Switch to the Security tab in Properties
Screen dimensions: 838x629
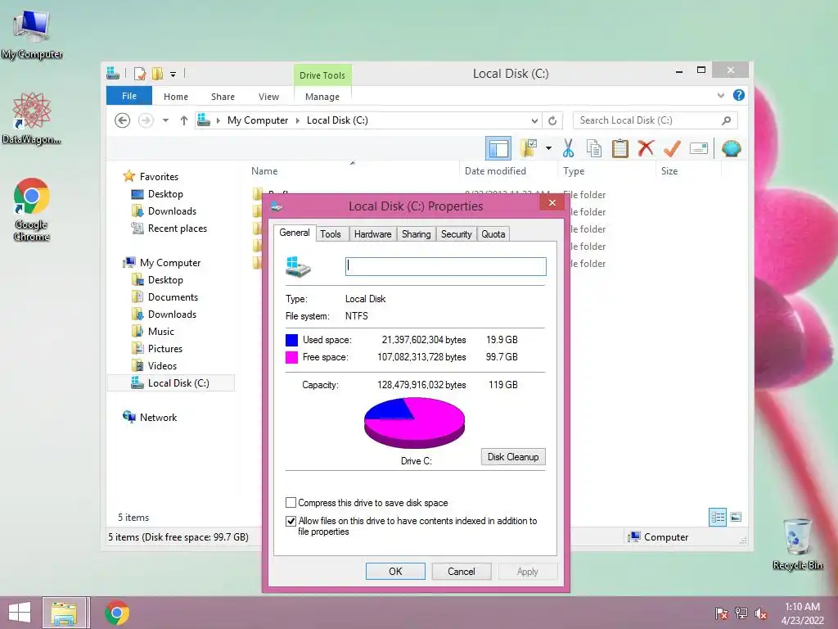click(x=457, y=234)
